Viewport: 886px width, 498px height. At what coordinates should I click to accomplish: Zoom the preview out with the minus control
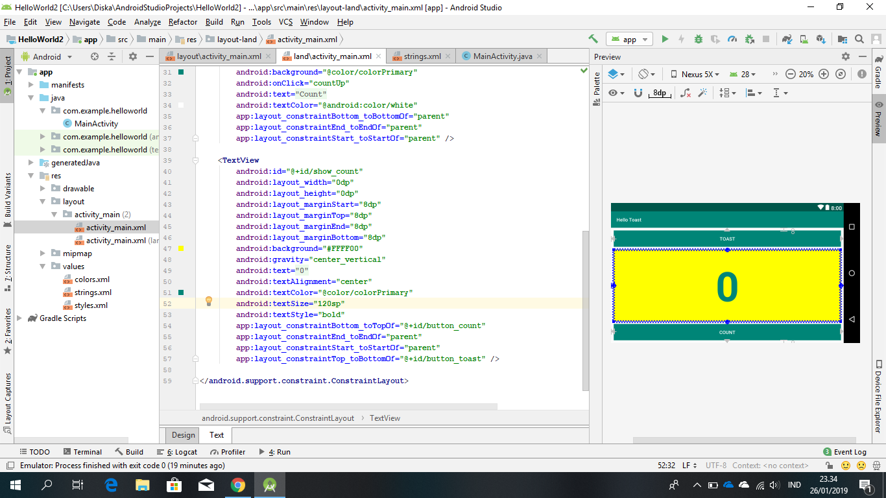click(x=791, y=73)
